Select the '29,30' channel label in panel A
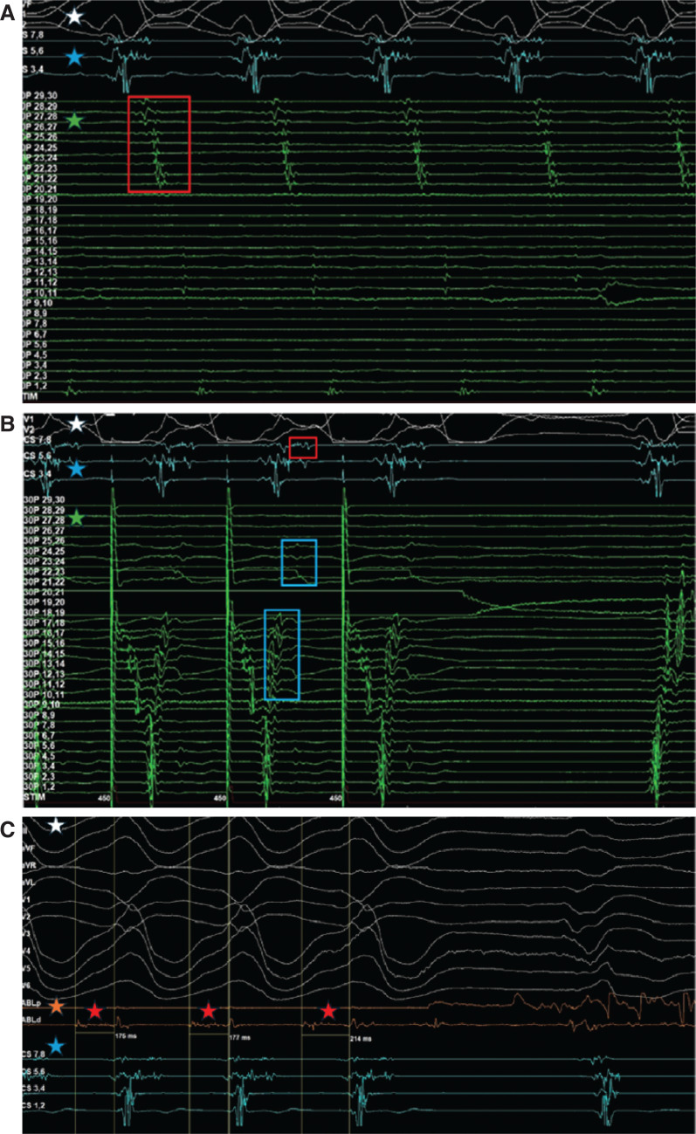696x1134 pixels. point(40,94)
